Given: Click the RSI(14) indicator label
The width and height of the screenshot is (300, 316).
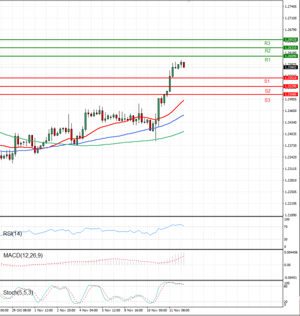Looking at the screenshot, I should [12, 233].
